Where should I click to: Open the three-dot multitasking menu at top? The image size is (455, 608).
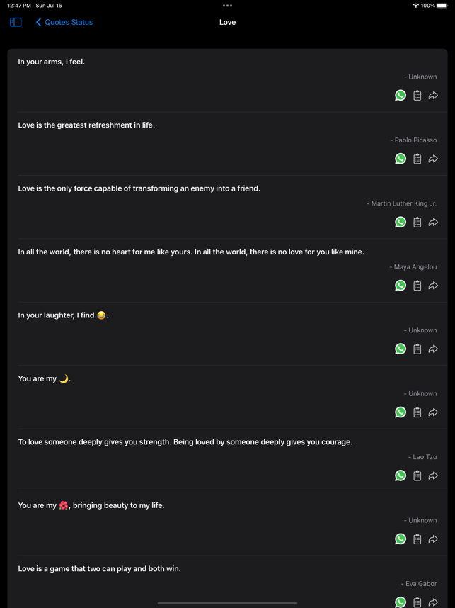point(228,6)
